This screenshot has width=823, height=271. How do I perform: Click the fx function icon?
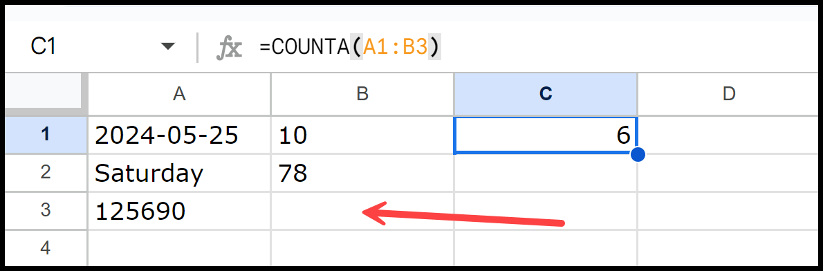click(230, 48)
